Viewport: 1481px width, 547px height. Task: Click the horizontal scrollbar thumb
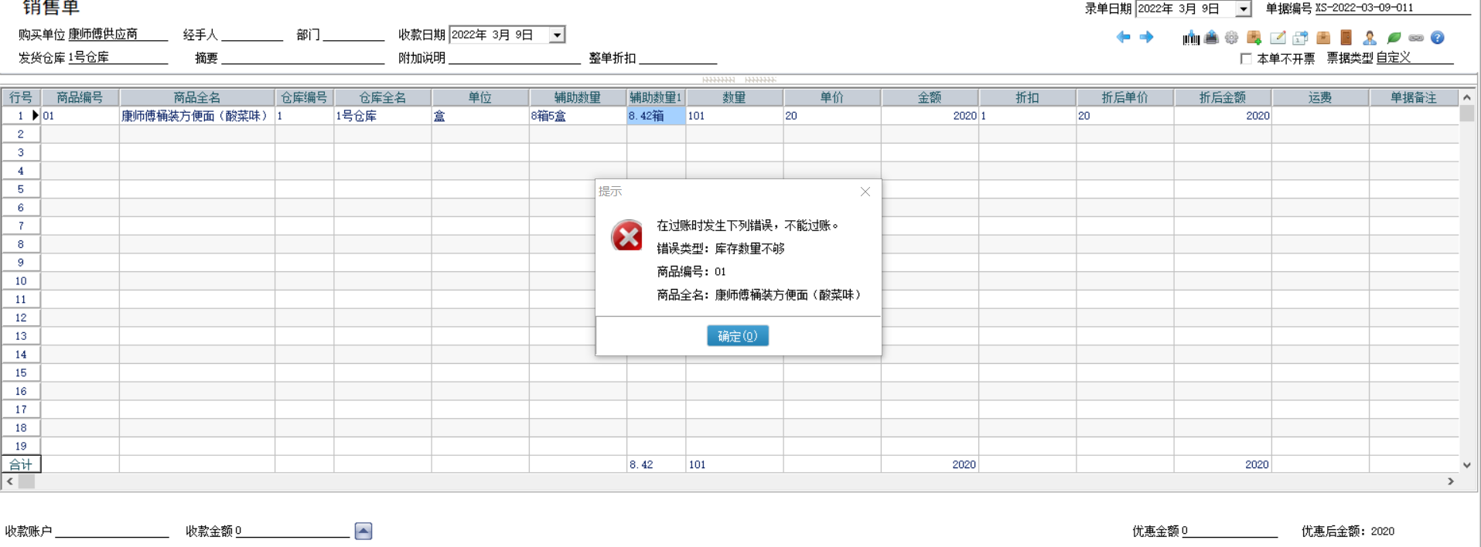click(x=26, y=481)
